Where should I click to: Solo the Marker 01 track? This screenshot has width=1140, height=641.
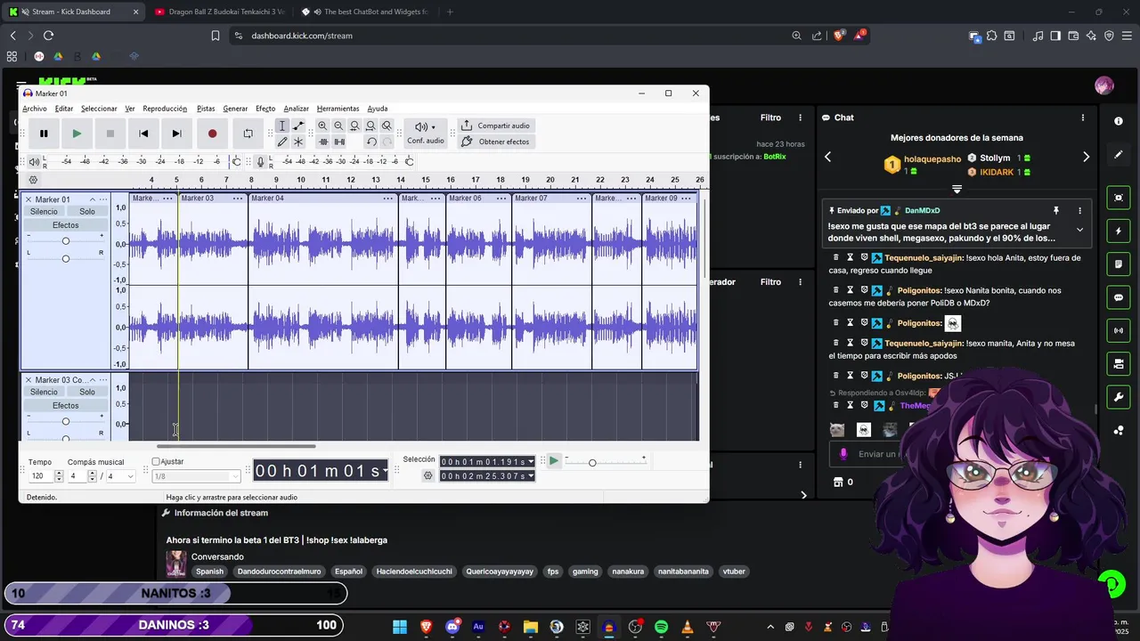pyautogui.click(x=87, y=212)
